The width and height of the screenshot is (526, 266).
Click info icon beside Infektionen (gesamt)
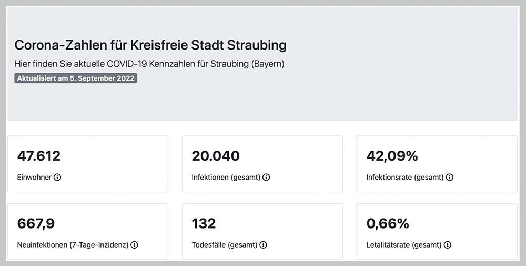266,178
